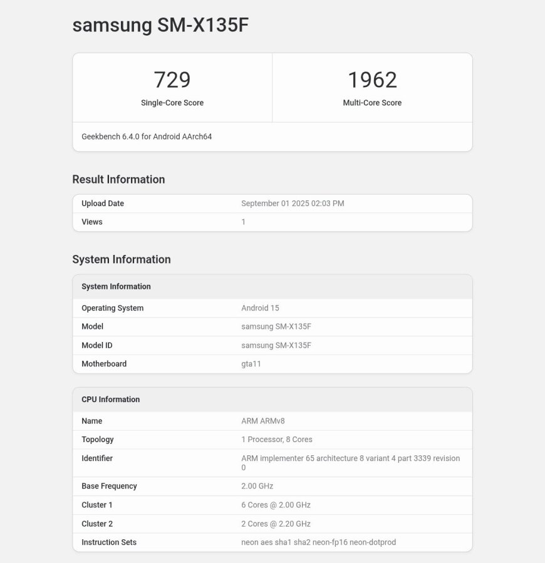Image resolution: width=545 pixels, height=563 pixels.
Task: Click Geekbench 6.4.0 for Android AArch64 text
Action: coord(147,137)
